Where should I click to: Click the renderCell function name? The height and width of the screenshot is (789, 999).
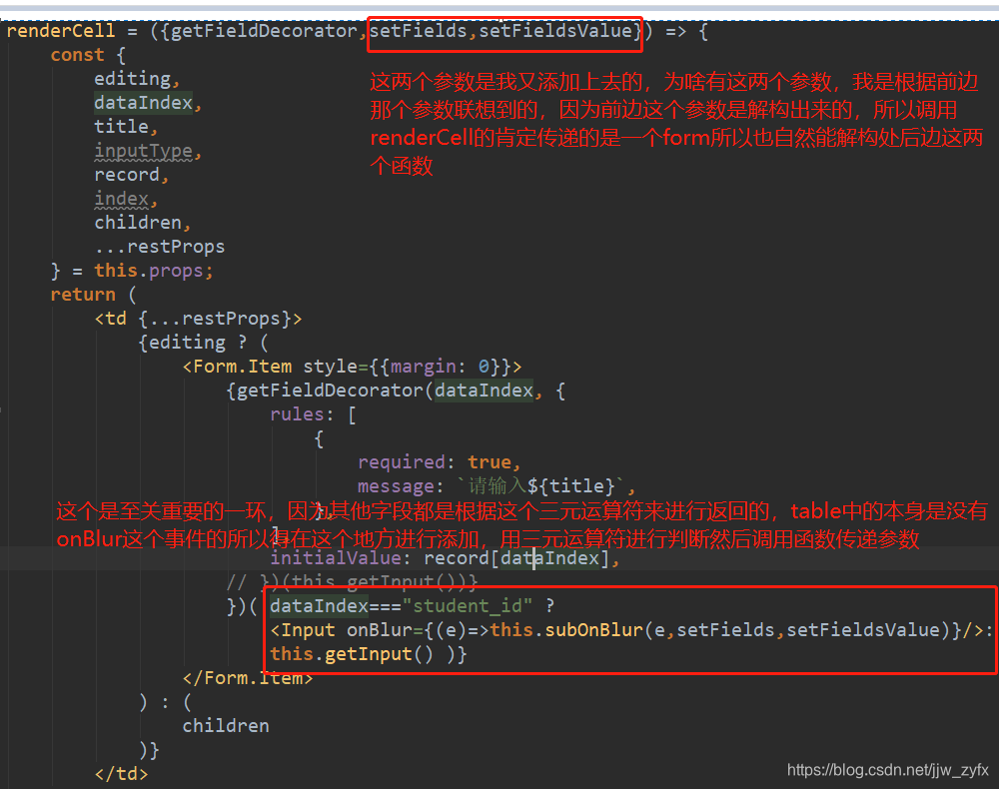point(60,31)
